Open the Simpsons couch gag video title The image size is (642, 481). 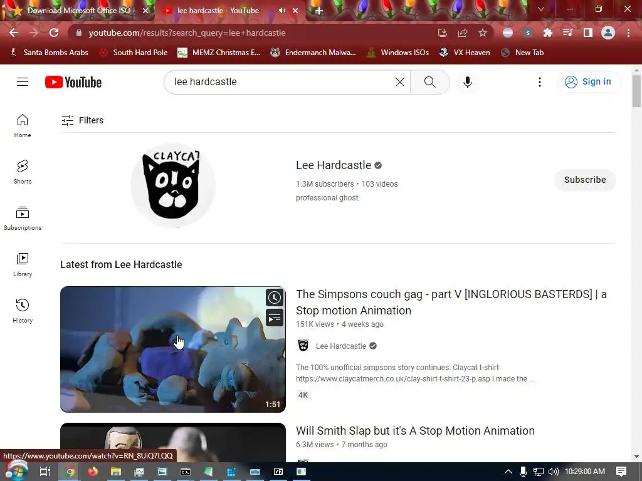tap(451, 303)
